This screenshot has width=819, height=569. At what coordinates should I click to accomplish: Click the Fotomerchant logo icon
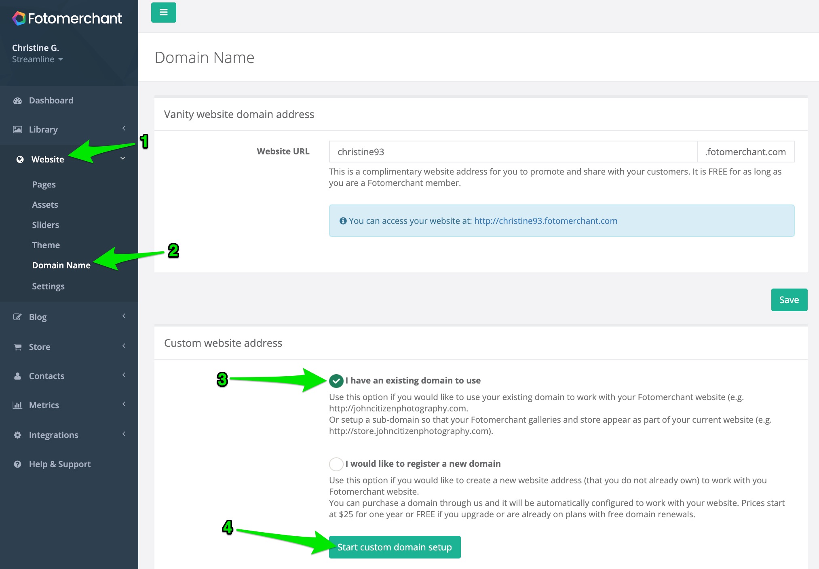tap(19, 18)
